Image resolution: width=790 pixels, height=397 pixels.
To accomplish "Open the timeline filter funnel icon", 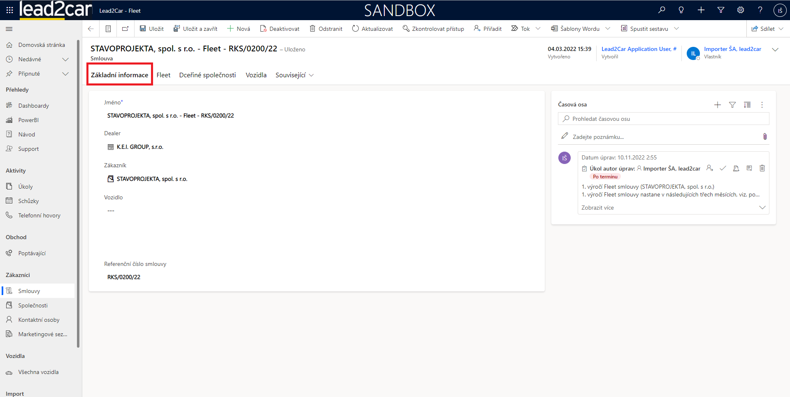I will click(x=732, y=105).
